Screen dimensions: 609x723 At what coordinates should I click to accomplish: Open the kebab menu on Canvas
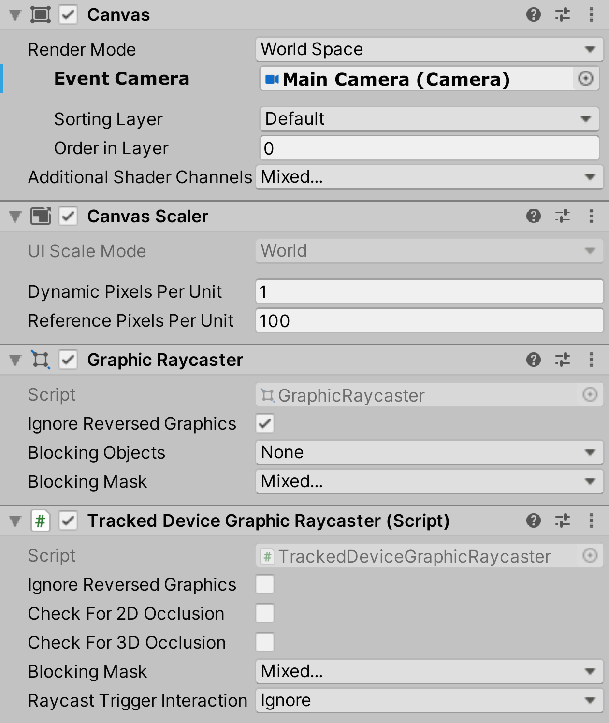pyautogui.click(x=591, y=14)
